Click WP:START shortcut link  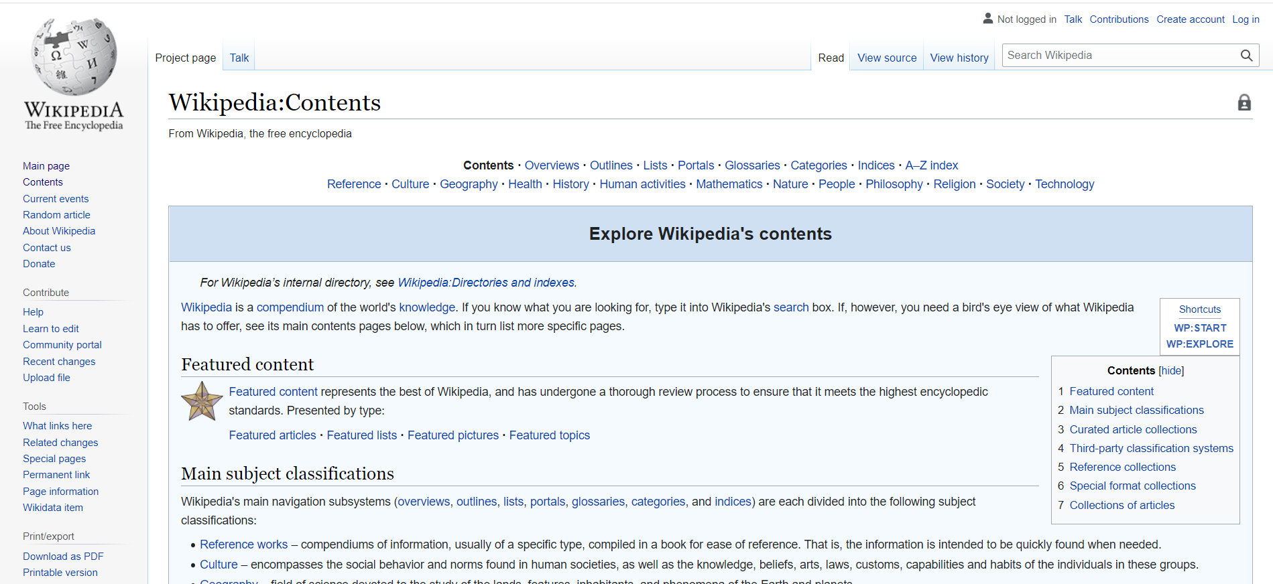pos(1200,328)
